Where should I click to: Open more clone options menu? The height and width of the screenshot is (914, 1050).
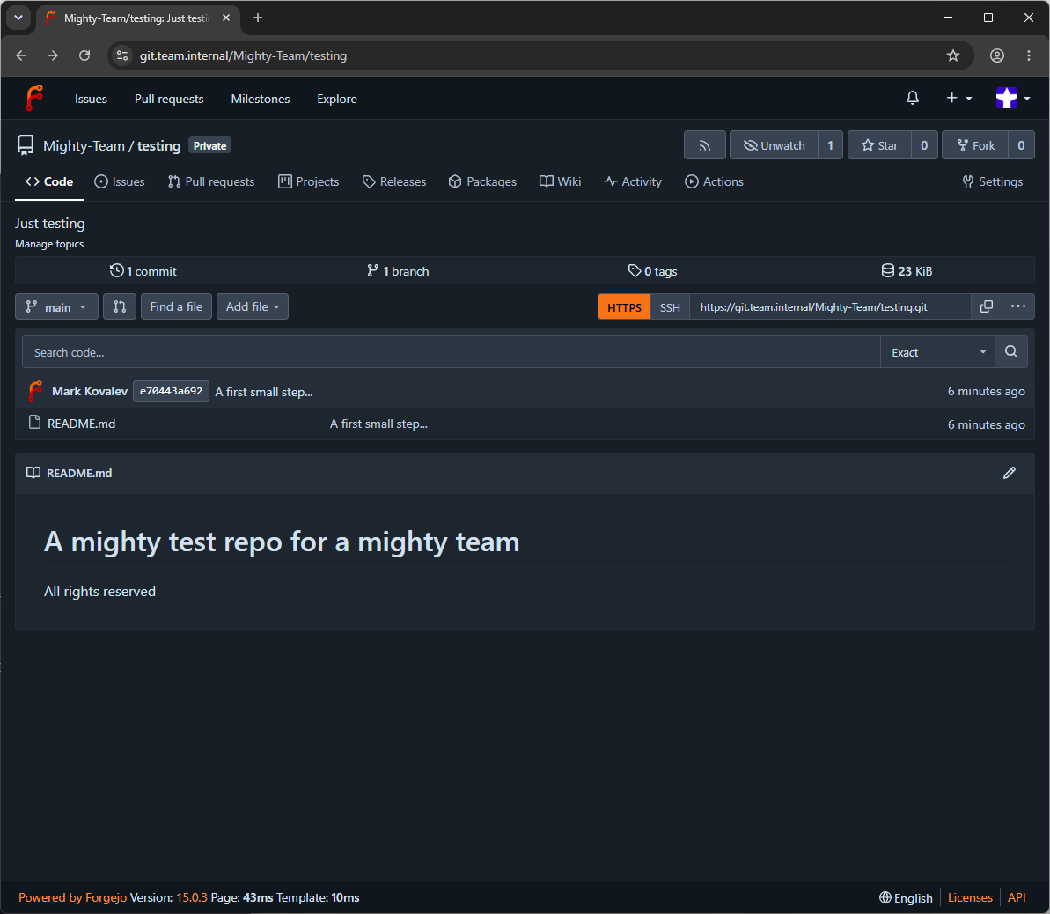(x=1018, y=307)
